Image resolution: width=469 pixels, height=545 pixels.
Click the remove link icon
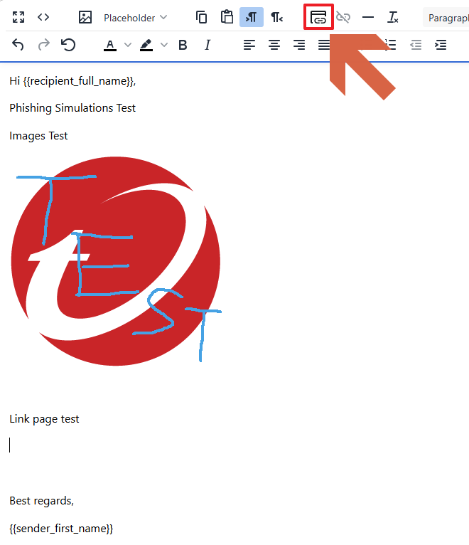click(343, 17)
